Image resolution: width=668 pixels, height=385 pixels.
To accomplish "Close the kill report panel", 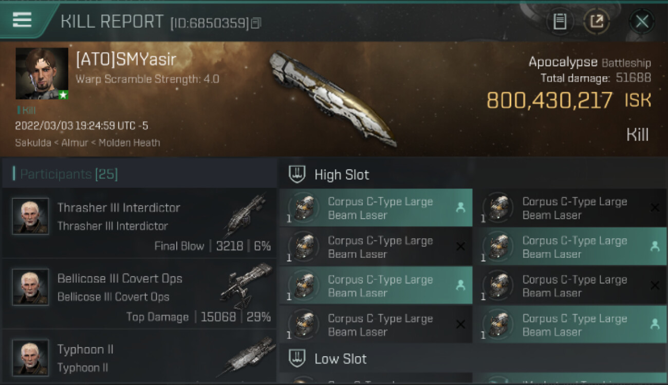I will click(x=642, y=22).
